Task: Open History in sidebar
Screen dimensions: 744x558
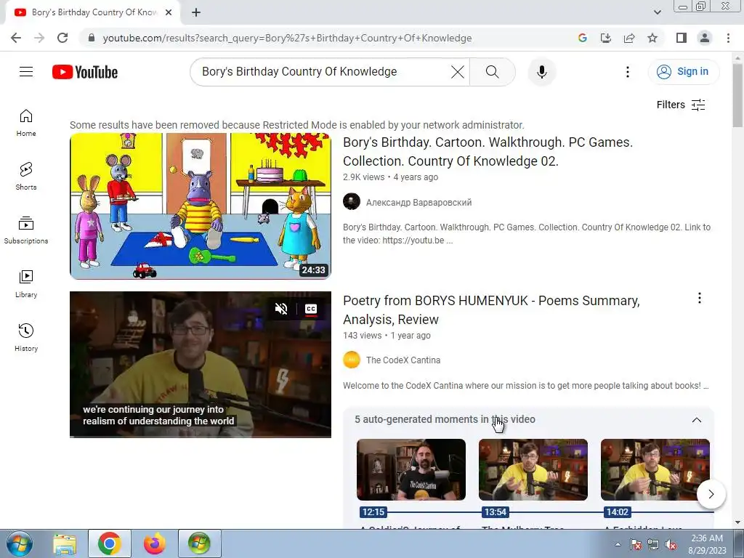Action: (26, 337)
